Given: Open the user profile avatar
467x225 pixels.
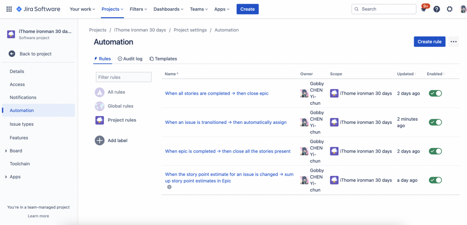Looking at the screenshot, I should coord(463,9).
